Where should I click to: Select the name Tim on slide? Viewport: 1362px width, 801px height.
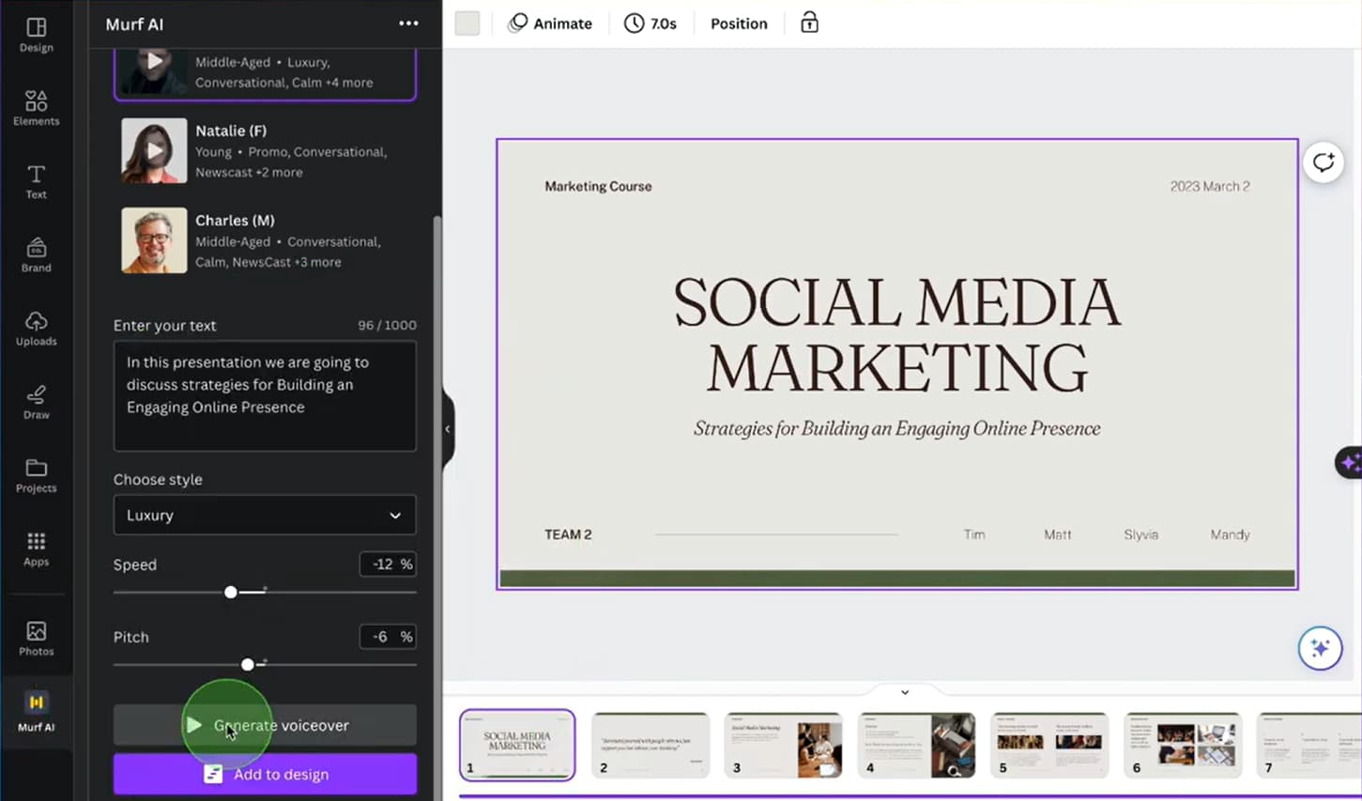pyautogui.click(x=974, y=534)
